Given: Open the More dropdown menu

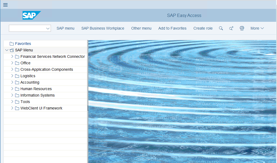Looking at the screenshot, I should [x=257, y=28].
